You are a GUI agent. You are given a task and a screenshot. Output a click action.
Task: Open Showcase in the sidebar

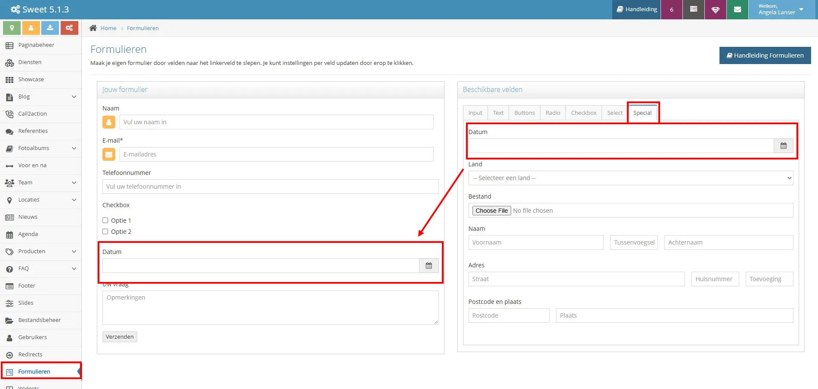click(41, 80)
